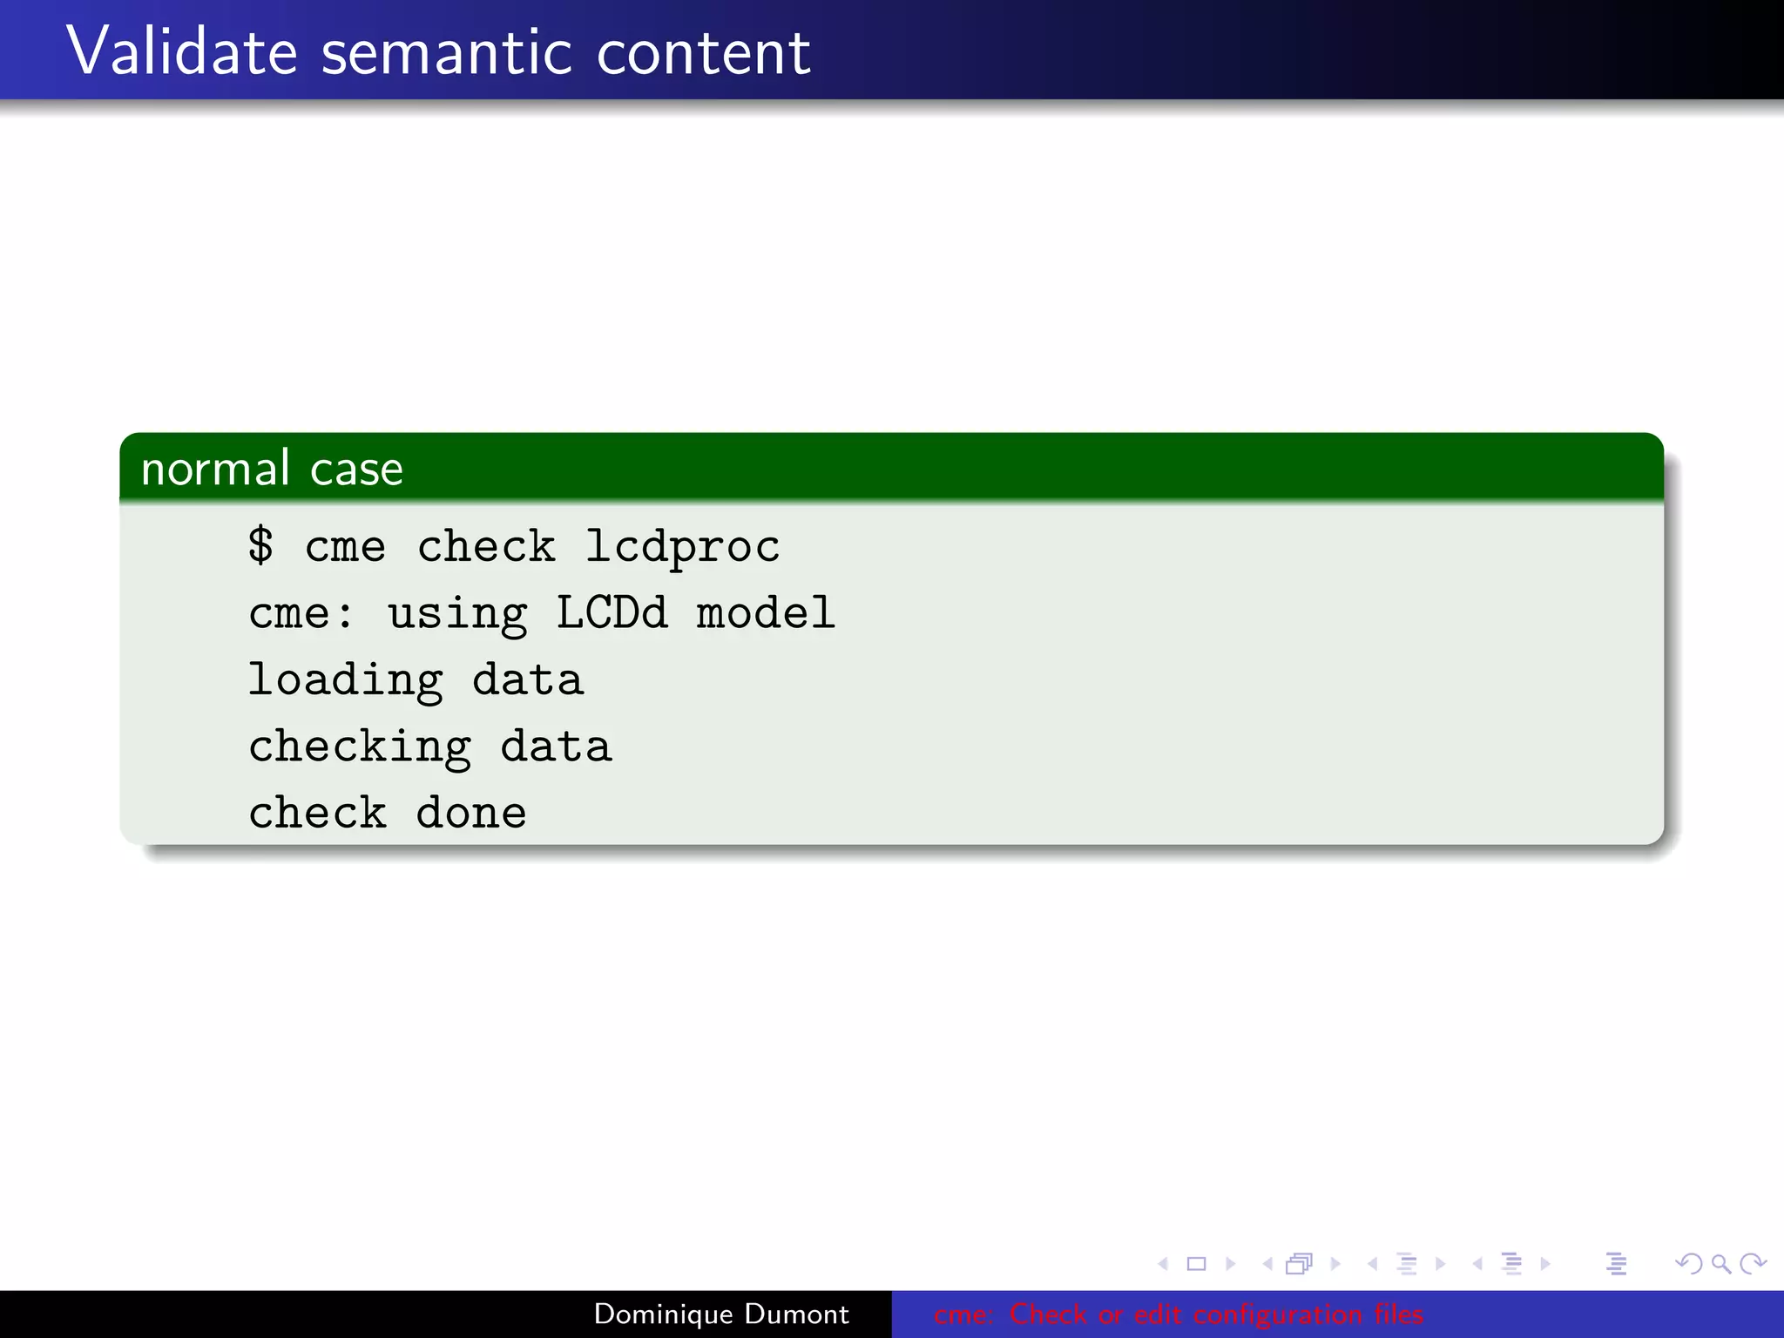Go to next section arrow
This screenshot has height=1338, width=1784.
coord(1545,1263)
